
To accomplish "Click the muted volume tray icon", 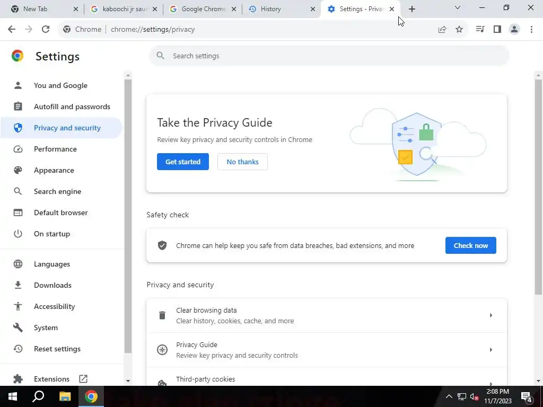I will tap(474, 396).
